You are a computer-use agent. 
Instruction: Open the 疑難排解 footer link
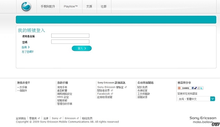[x=62, y=100]
